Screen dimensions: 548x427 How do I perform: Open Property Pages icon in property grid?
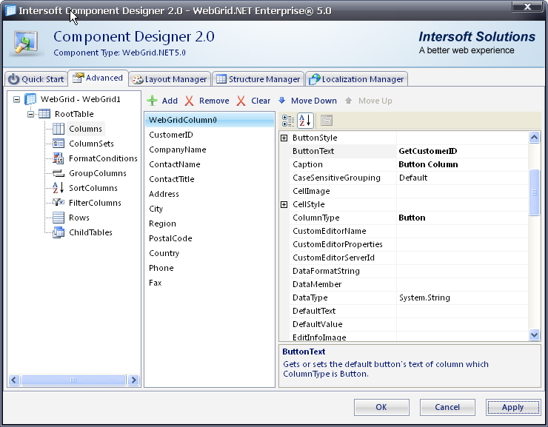pos(327,121)
